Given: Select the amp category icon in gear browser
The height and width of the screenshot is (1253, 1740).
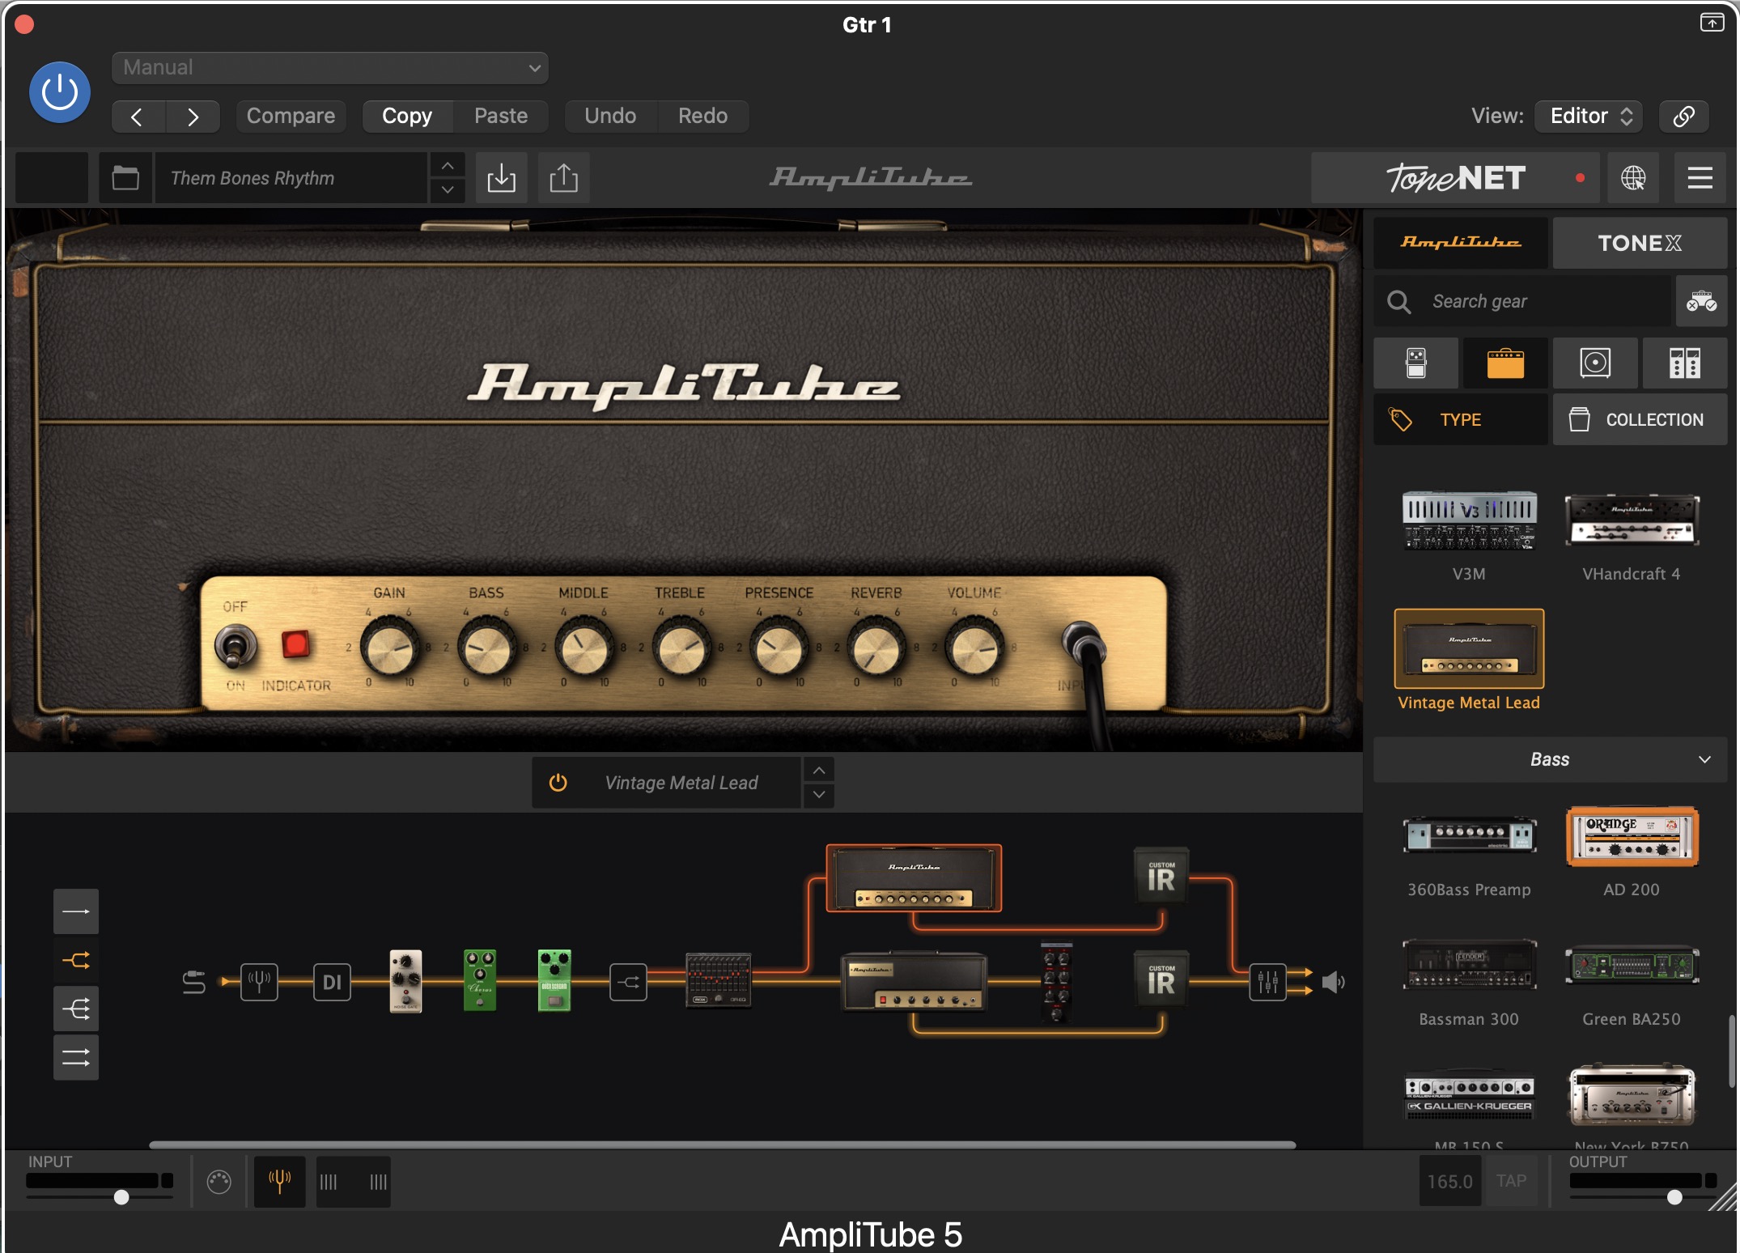Looking at the screenshot, I should click(x=1504, y=363).
